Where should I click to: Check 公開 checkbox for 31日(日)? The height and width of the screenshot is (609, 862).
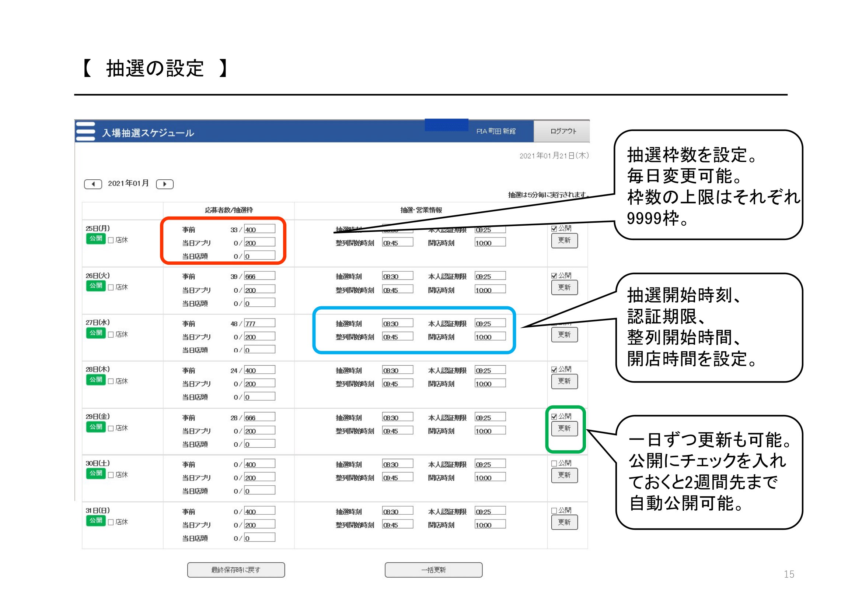(x=554, y=511)
